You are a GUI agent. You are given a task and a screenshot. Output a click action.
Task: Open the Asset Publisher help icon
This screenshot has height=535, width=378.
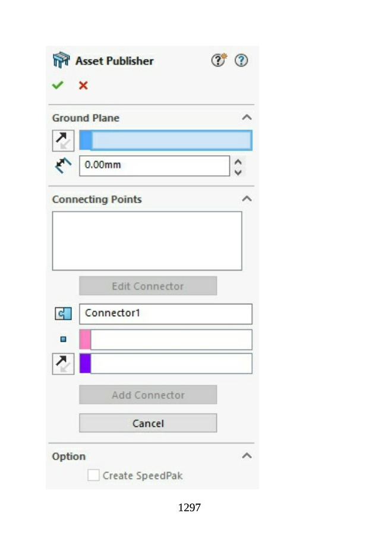(241, 60)
